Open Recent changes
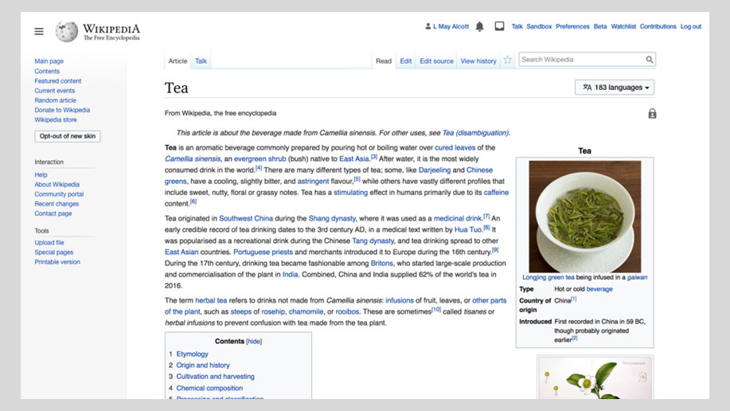The height and width of the screenshot is (411, 730). pos(57,204)
